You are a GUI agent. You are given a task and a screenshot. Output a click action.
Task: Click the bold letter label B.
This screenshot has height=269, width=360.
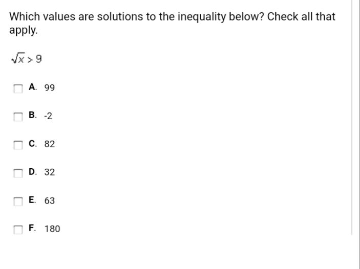(33, 115)
